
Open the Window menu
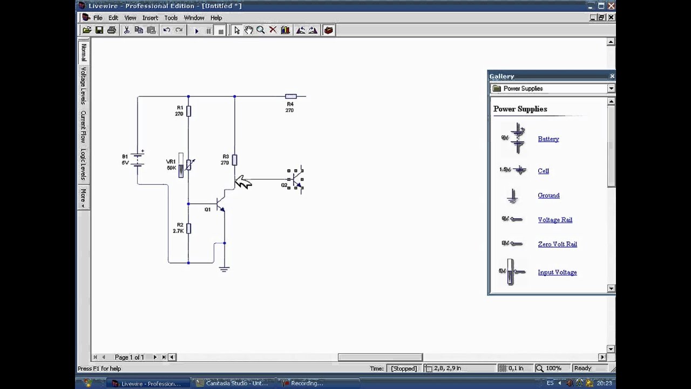[194, 18]
